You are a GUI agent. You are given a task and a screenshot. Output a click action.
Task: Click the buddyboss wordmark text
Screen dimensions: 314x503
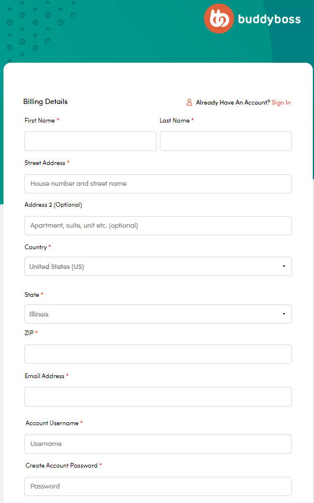(x=269, y=19)
